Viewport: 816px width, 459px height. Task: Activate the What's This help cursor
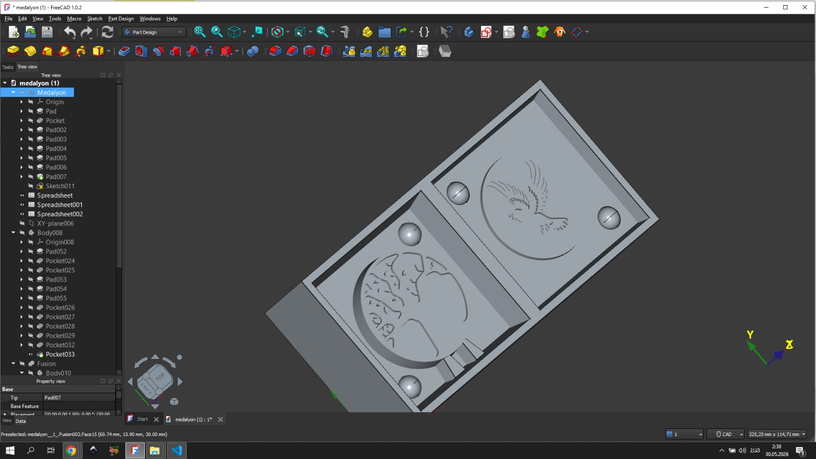[x=446, y=32]
